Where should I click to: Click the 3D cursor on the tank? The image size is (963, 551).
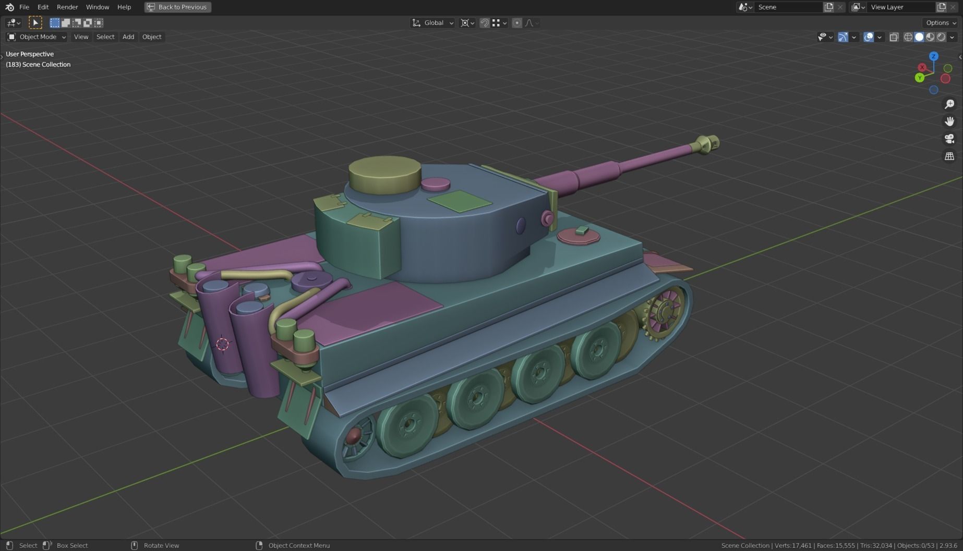pos(222,344)
